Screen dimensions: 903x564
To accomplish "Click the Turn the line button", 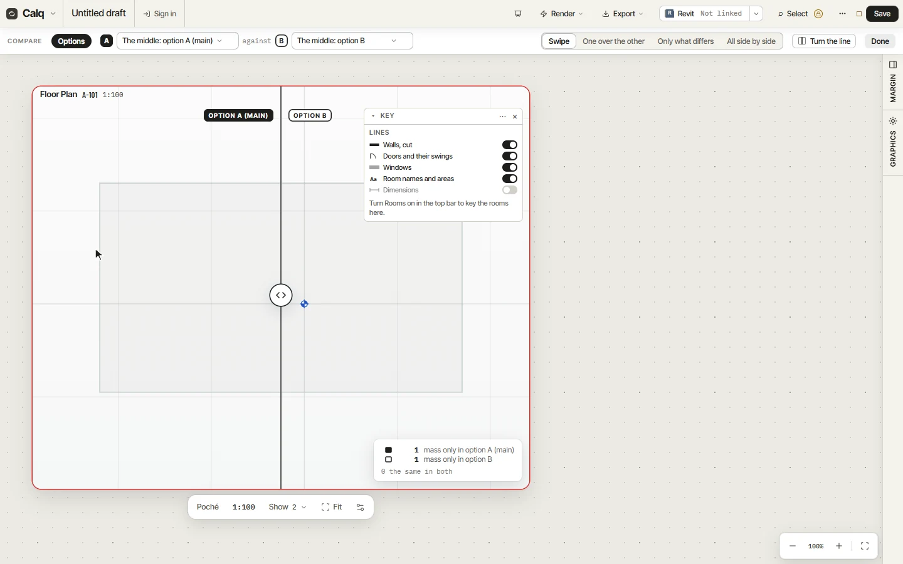I will [825, 41].
